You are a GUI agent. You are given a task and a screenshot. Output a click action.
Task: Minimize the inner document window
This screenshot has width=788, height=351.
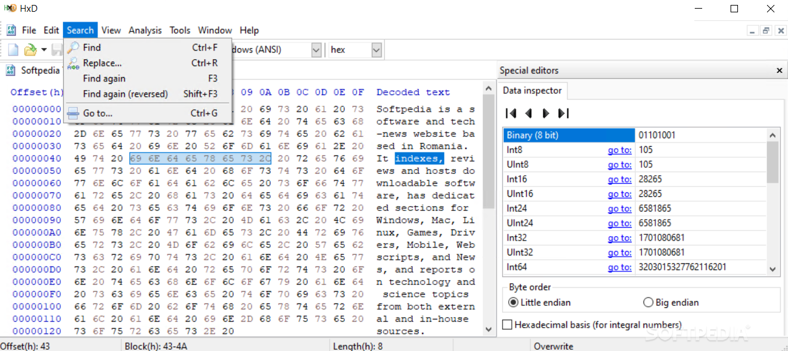click(752, 30)
